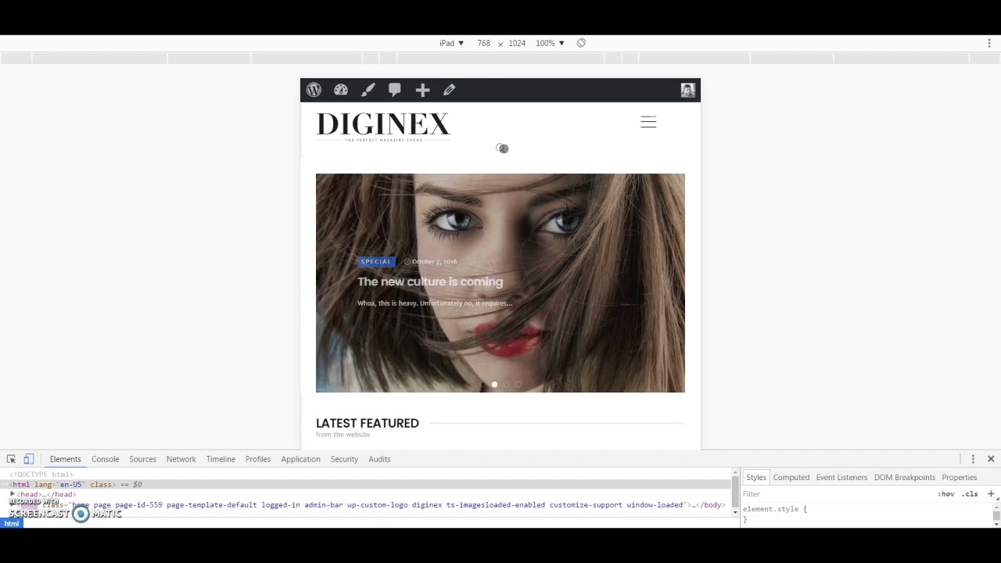Open the Customize paintbrush icon
This screenshot has width=1001, height=563.
[368, 90]
